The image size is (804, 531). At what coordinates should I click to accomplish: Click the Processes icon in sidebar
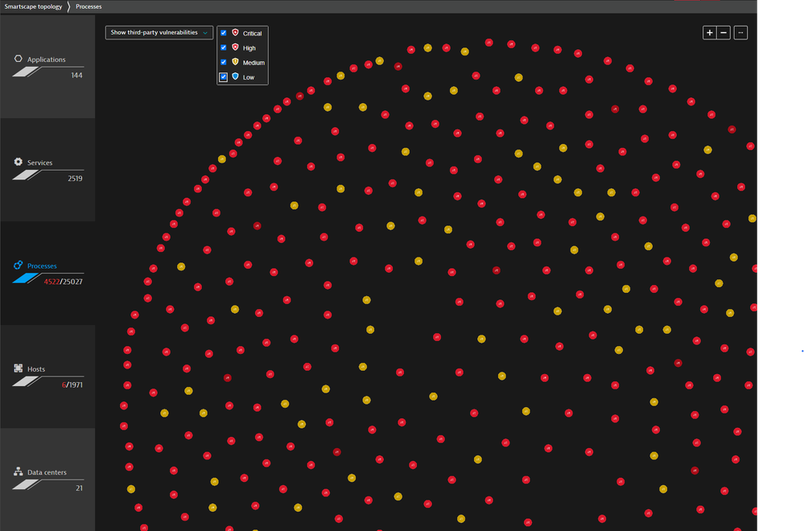pyautogui.click(x=19, y=265)
